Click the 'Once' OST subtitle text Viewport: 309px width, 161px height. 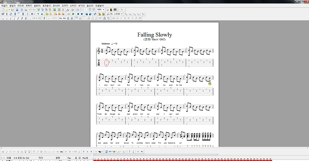pos(154,39)
